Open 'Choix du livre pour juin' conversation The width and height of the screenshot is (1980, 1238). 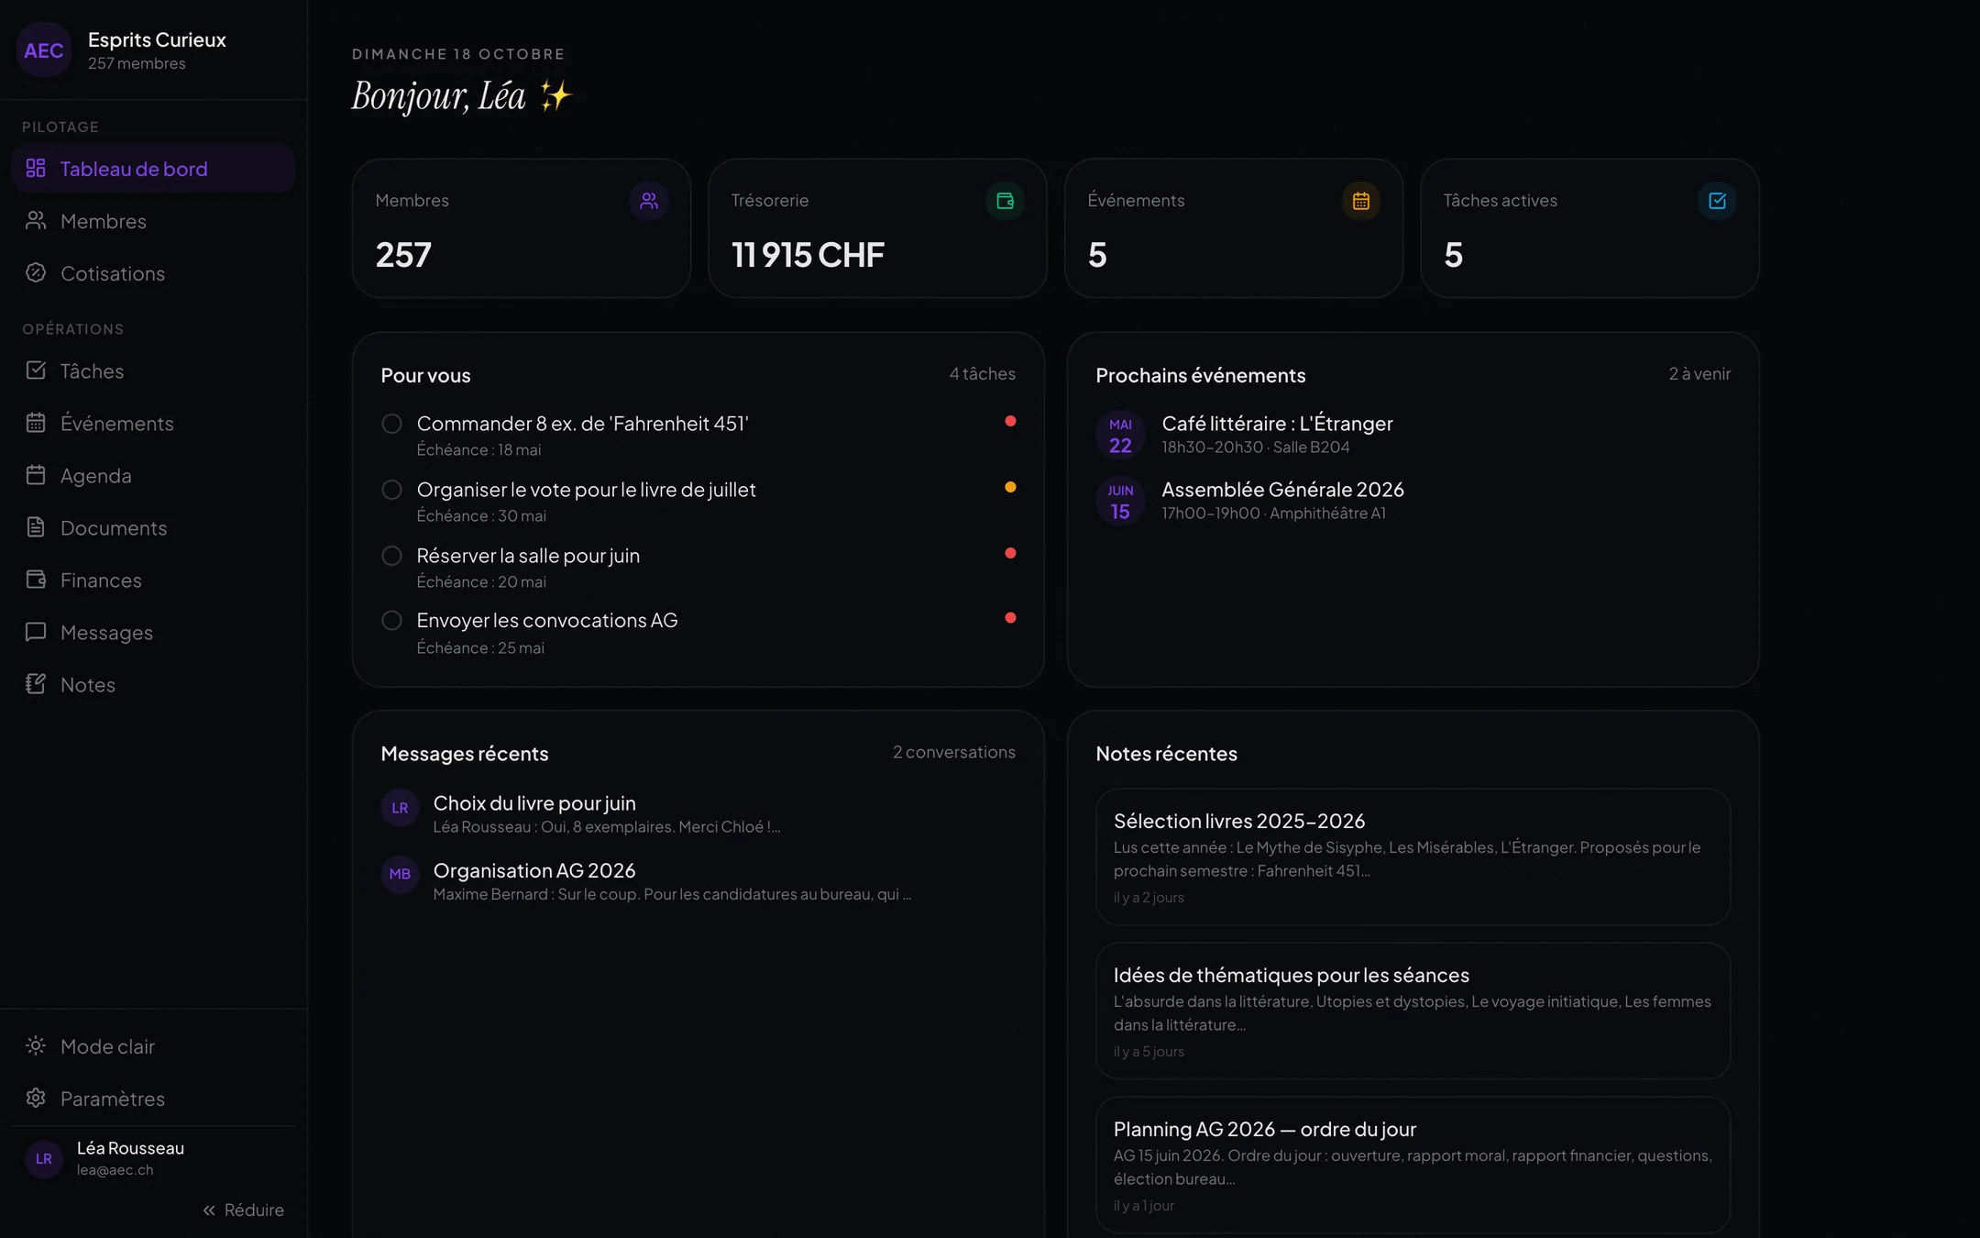tap(698, 813)
